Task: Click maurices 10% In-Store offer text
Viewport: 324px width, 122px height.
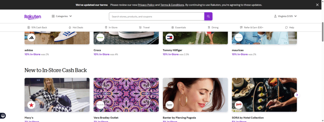Action: 240,54
